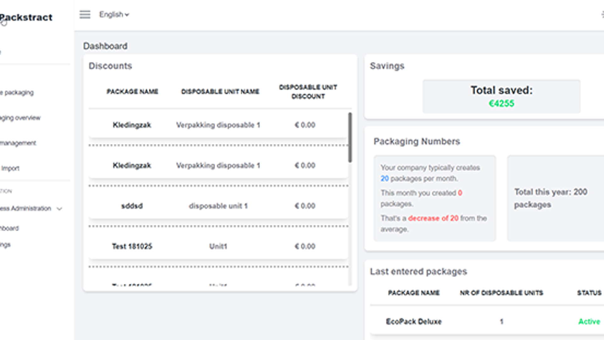Click the Active status label

click(589, 321)
